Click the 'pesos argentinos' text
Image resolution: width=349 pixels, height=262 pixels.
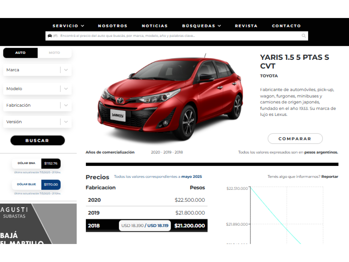[x=321, y=152]
